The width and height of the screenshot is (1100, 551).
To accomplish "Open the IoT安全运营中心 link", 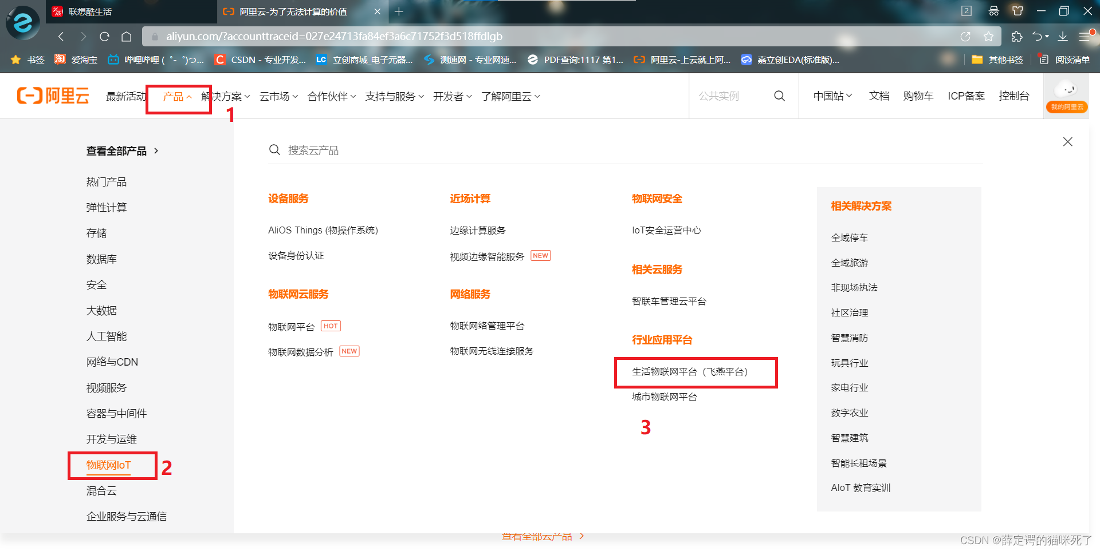I will pos(666,231).
